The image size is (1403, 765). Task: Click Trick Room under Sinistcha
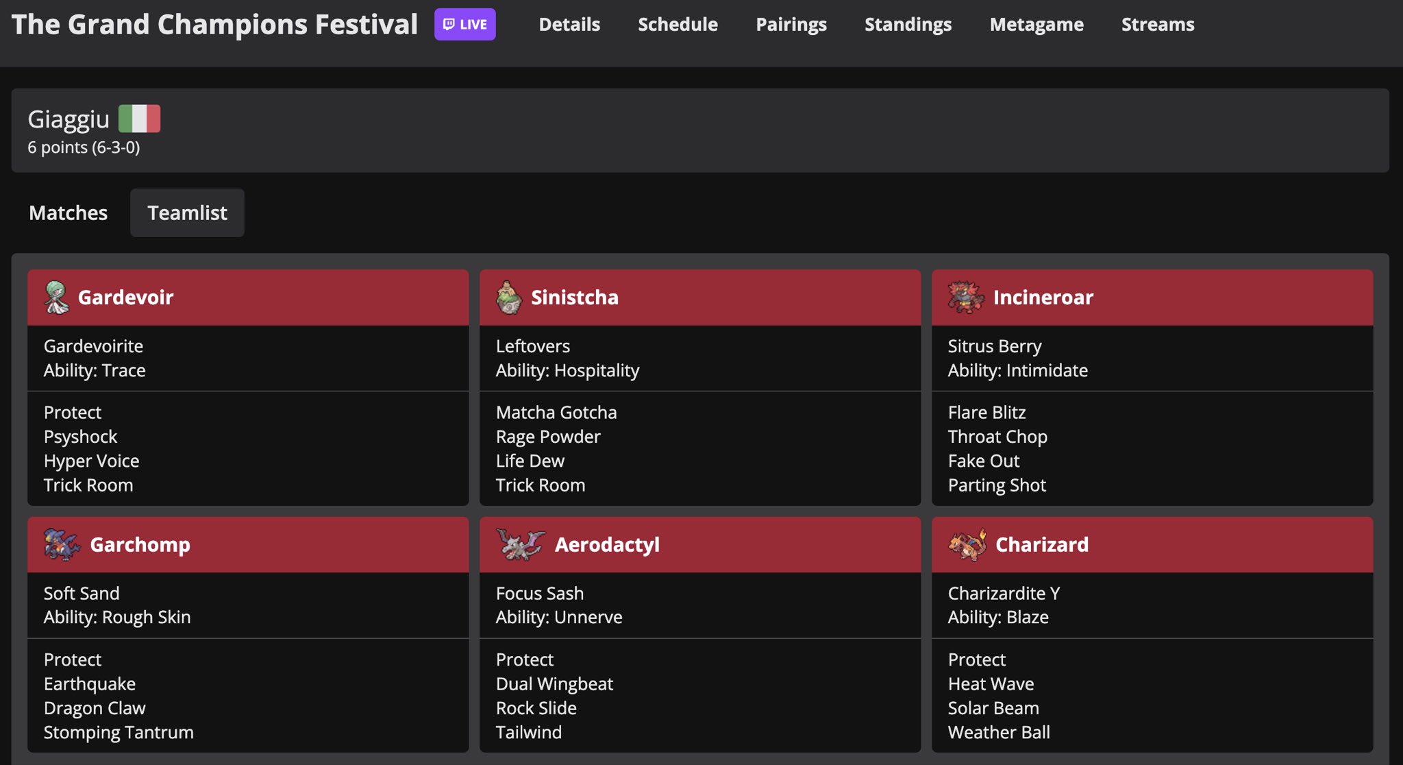(x=541, y=485)
